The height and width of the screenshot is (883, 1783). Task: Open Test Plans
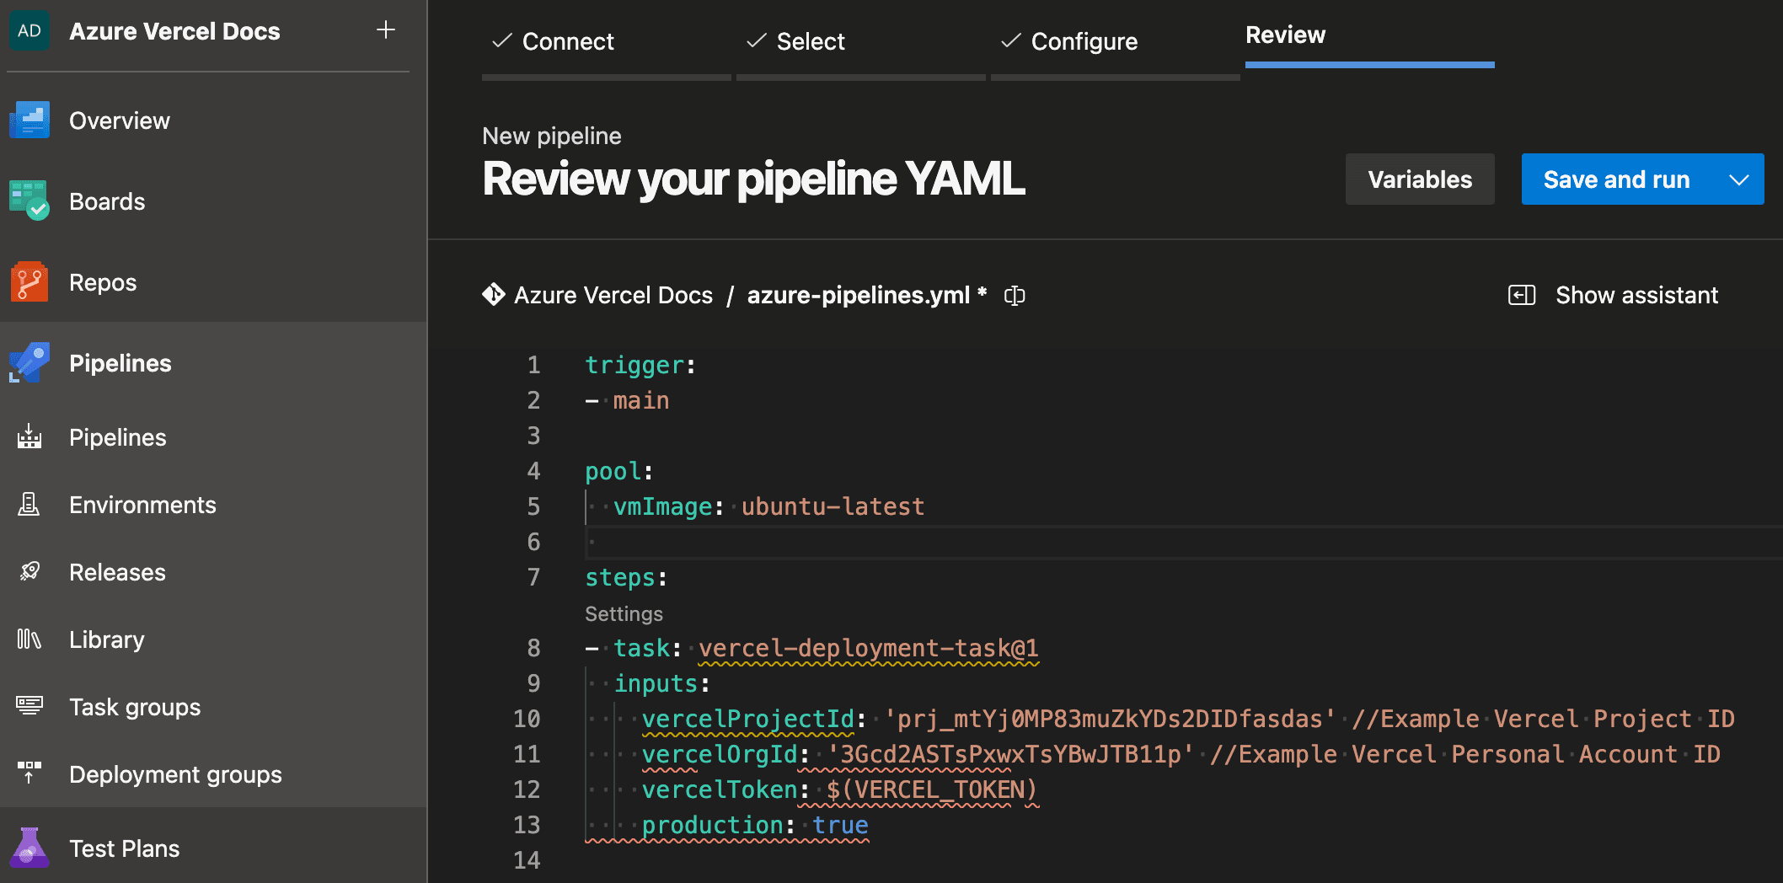[x=123, y=848]
